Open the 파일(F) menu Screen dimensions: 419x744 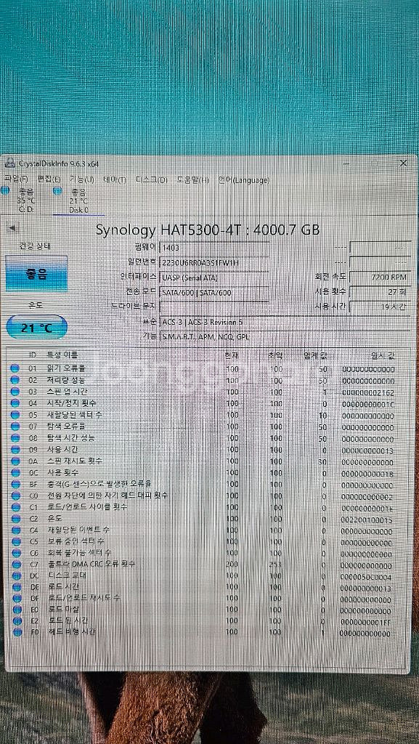click(x=16, y=179)
